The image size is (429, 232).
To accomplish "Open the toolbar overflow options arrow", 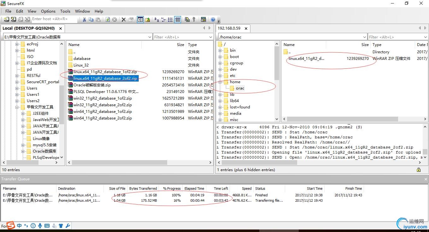I will pos(219,21).
